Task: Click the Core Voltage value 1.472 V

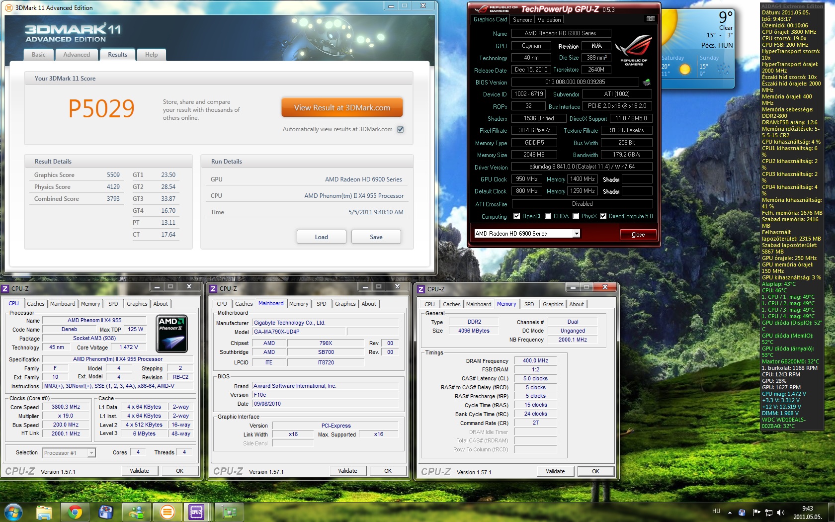Action: (129, 347)
